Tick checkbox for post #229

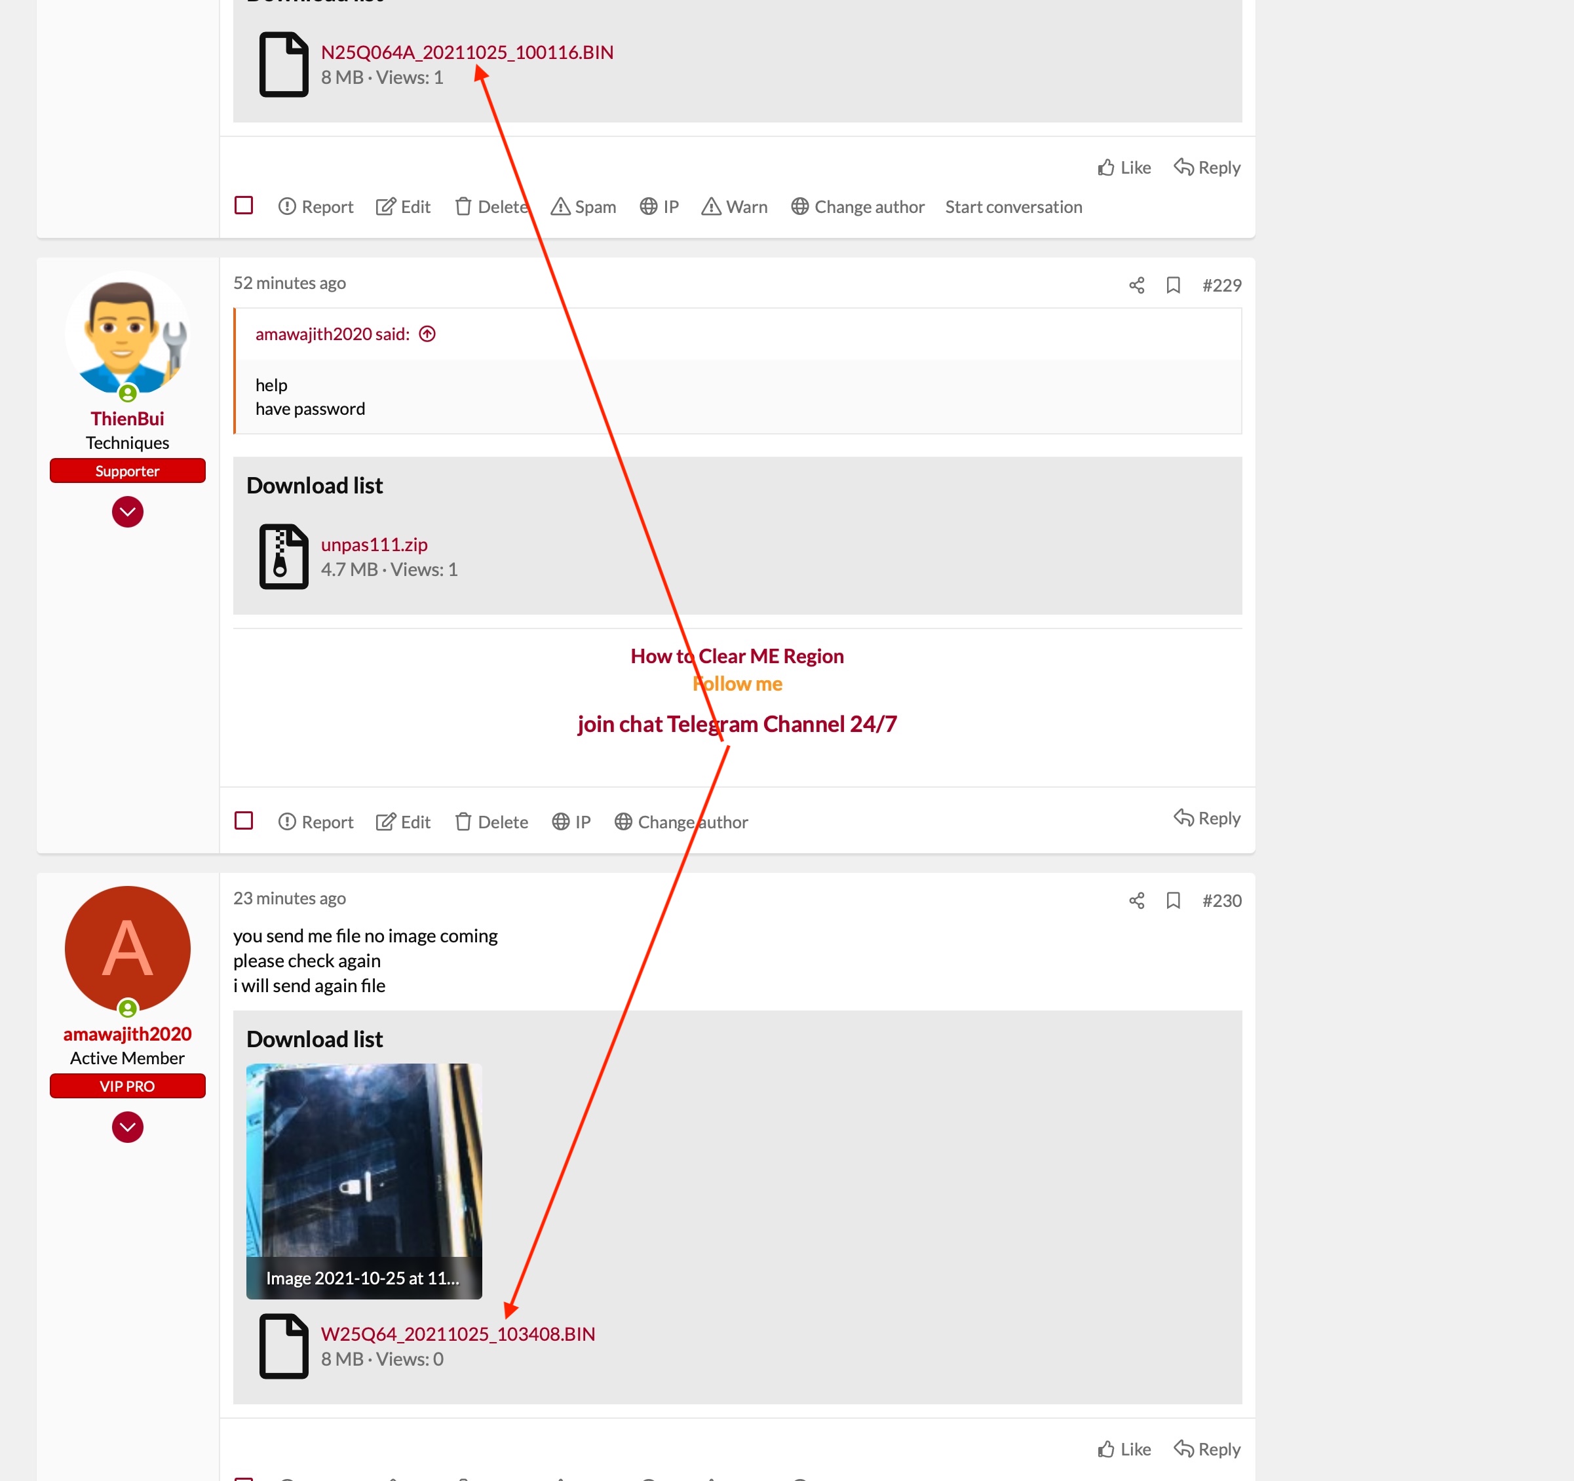(x=244, y=820)
